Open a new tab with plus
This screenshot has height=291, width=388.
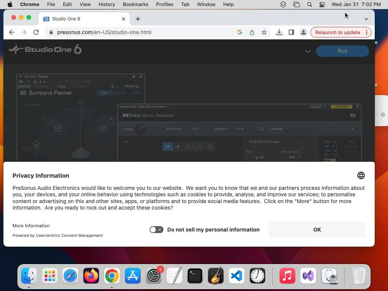click(x=138, y=19)
